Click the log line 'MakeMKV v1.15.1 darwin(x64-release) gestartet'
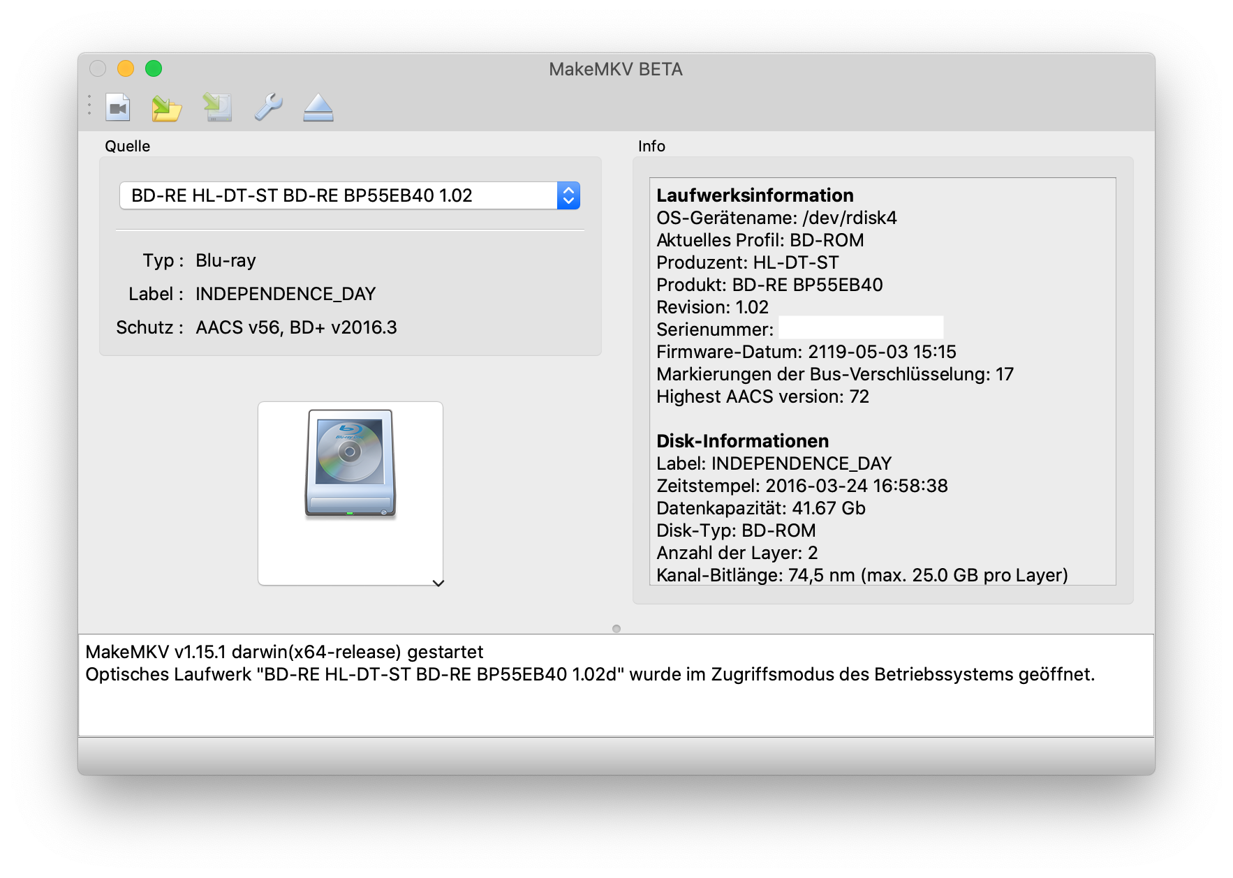This screenshot has width=1233, height=878. click(284, 652)
